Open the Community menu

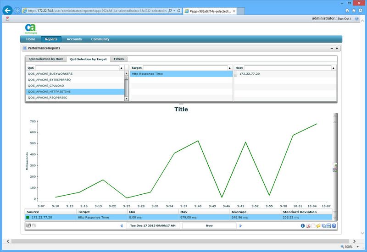point(100,39)
